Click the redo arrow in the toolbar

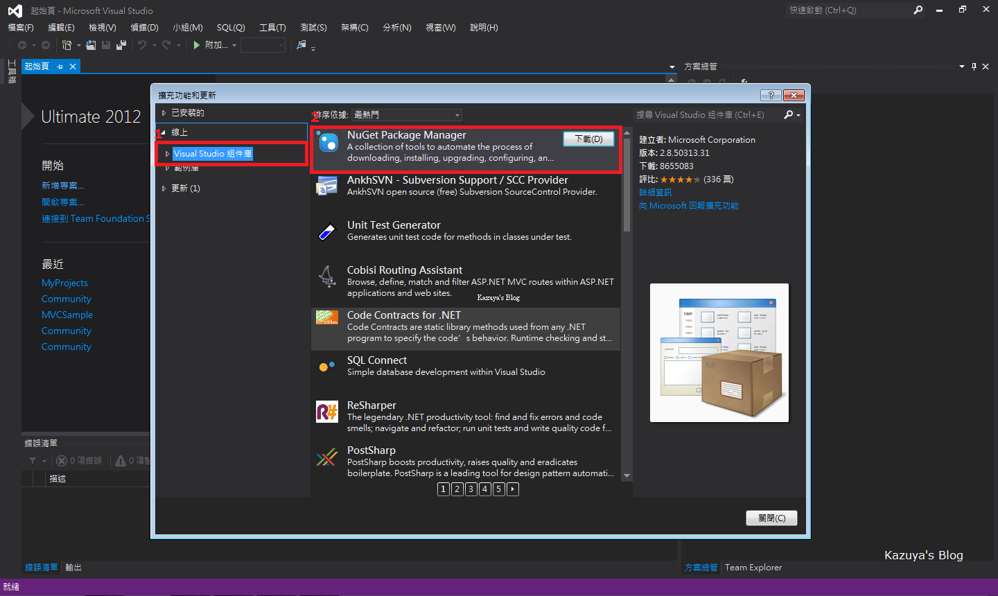click(x=166, y=45)
